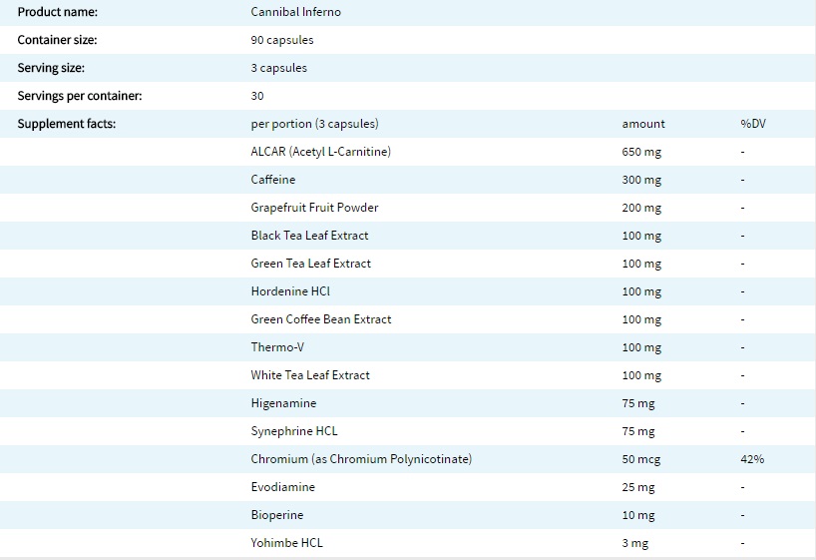
Task: Select the '3 mg' Yohimbe amount
Action: click(634, 544)
